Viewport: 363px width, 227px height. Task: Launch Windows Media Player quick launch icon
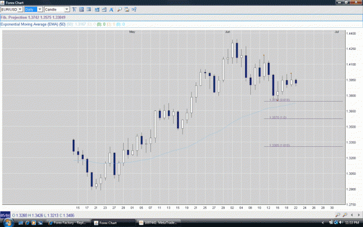34,223
